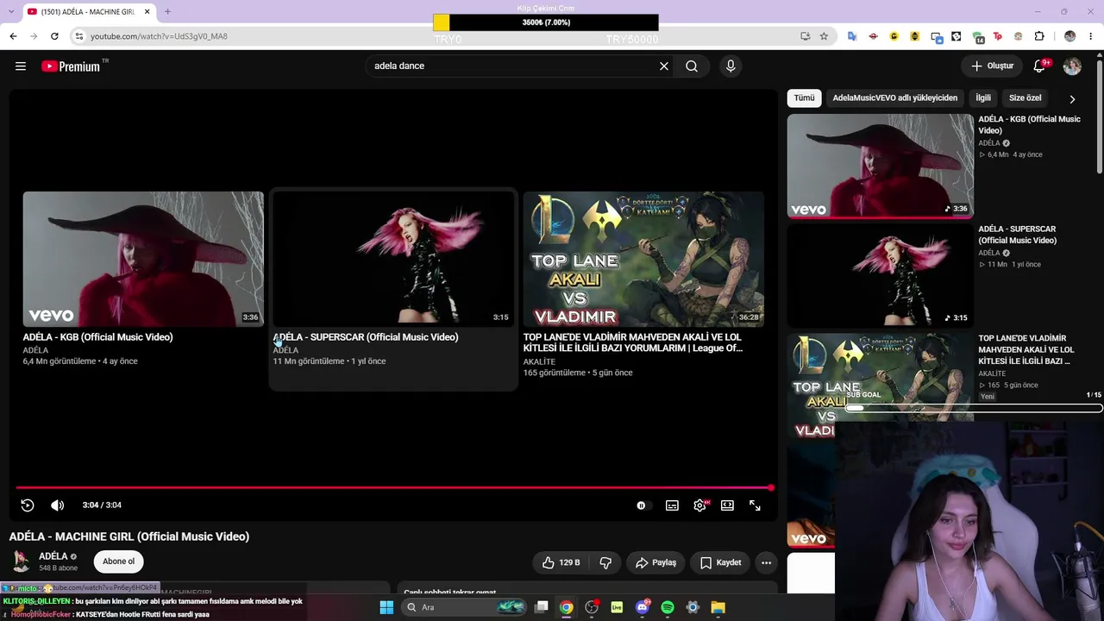Open Top Lane Akali end-screen thumbnail
Viewport: 1104px width, 621px height.
coord(643,260)
